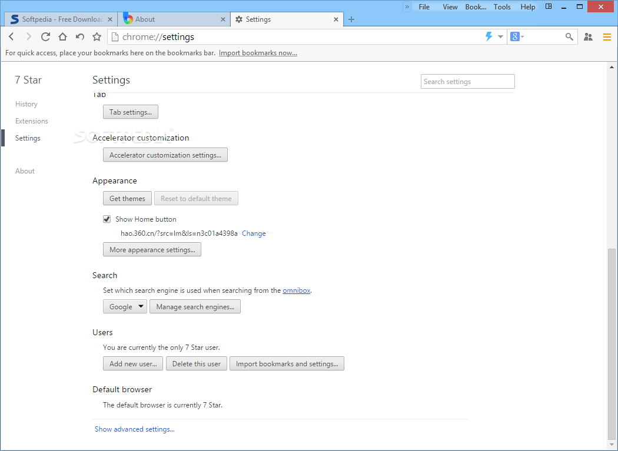Switch to the About tab
618x451 pixels.
(174, 19)
